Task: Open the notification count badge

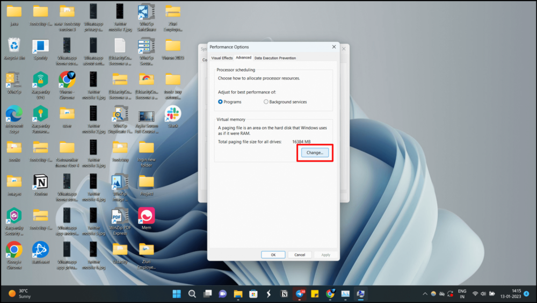Action: pos(526,294)
